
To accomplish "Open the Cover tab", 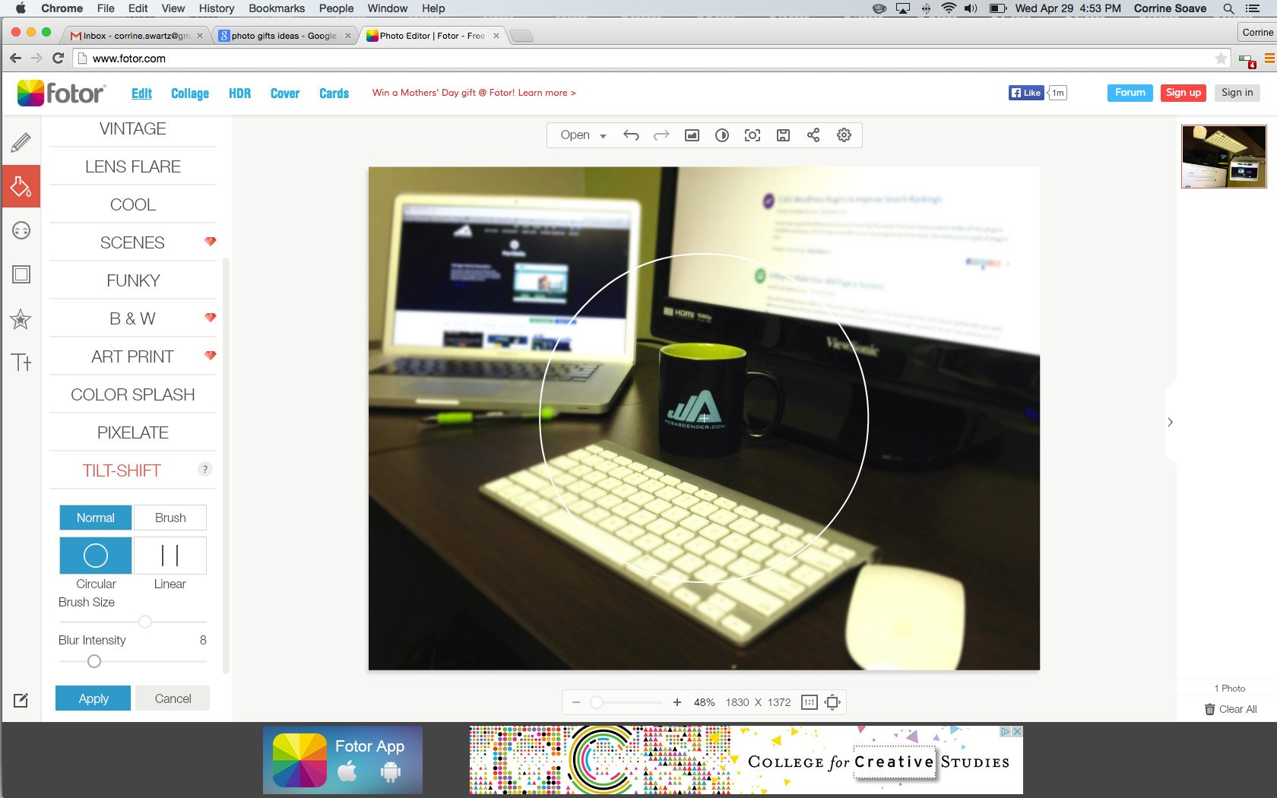I will pyautogui.click(x=285, y=93).
